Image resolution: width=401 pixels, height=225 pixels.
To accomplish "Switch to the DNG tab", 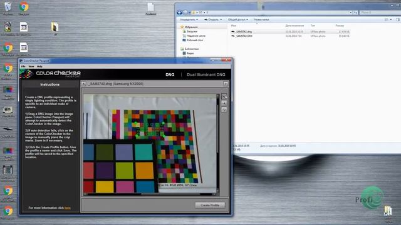I will [170, 74].
